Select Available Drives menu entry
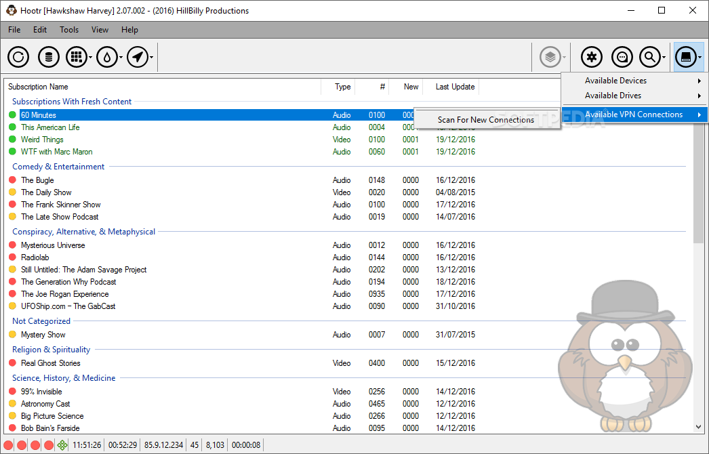This screenshot has width=709, height=454. [x=633, y=96]
